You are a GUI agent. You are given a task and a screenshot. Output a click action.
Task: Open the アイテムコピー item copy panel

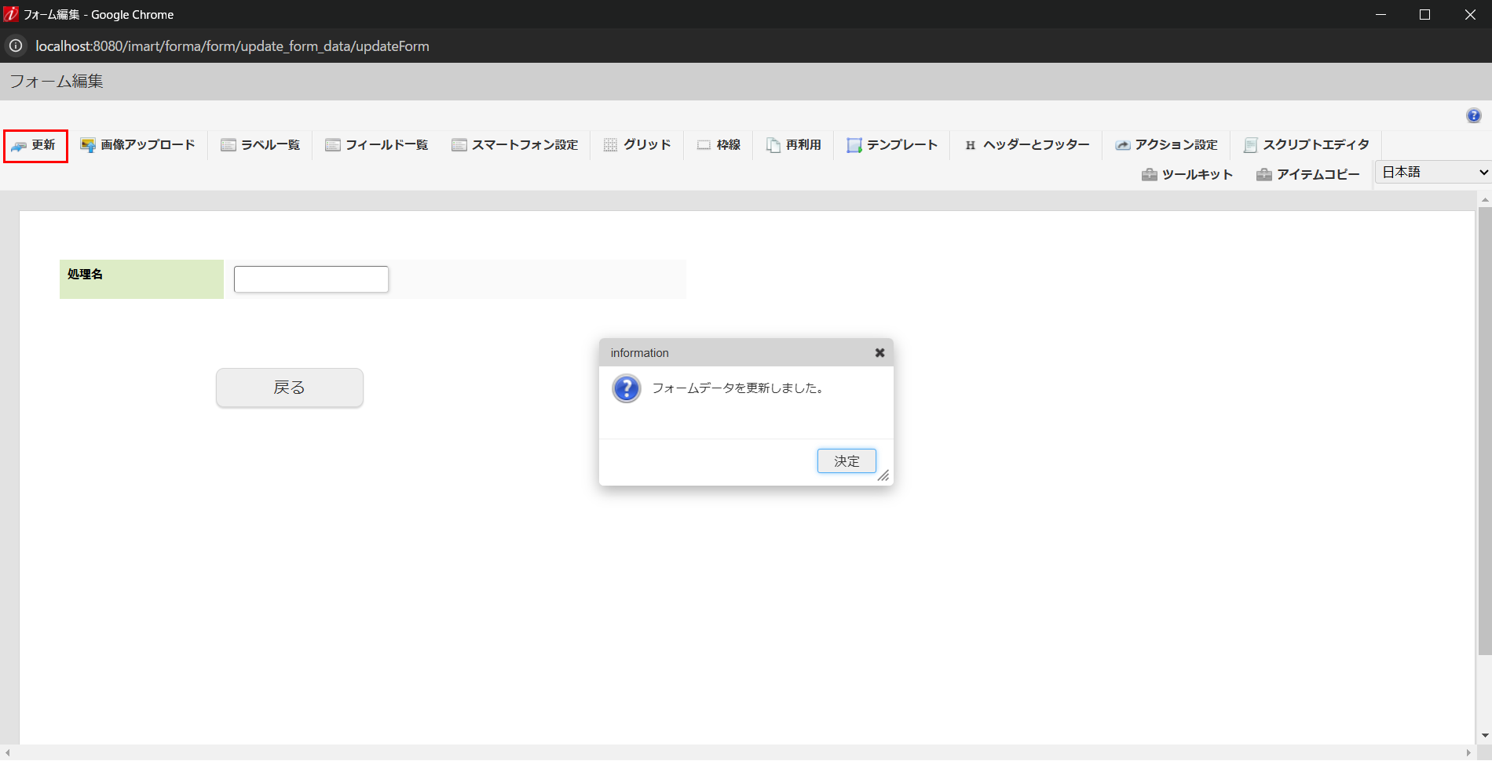tap(1308, 174)
